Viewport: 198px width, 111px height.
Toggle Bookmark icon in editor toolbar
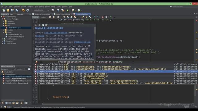pos(90,17)
